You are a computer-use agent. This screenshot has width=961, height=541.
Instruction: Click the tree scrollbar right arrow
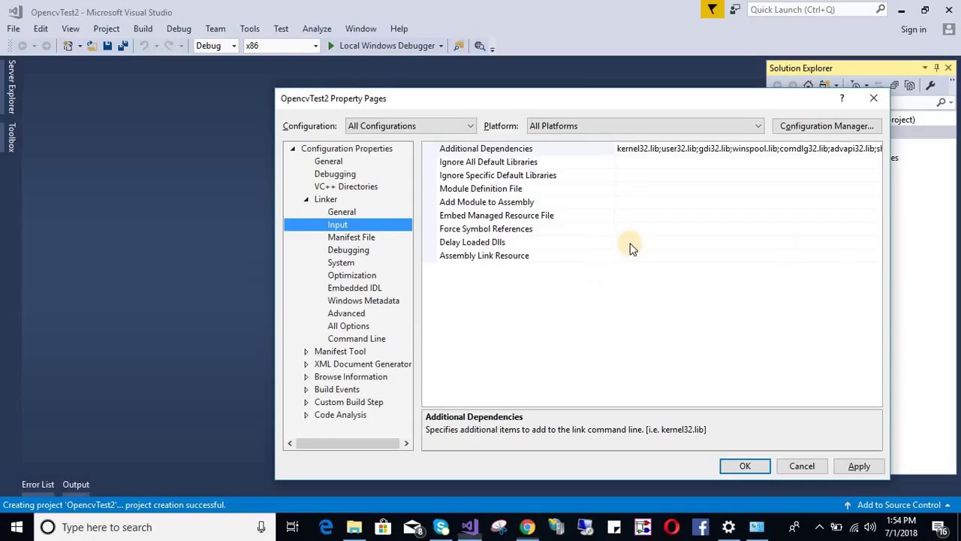(406, 443)
